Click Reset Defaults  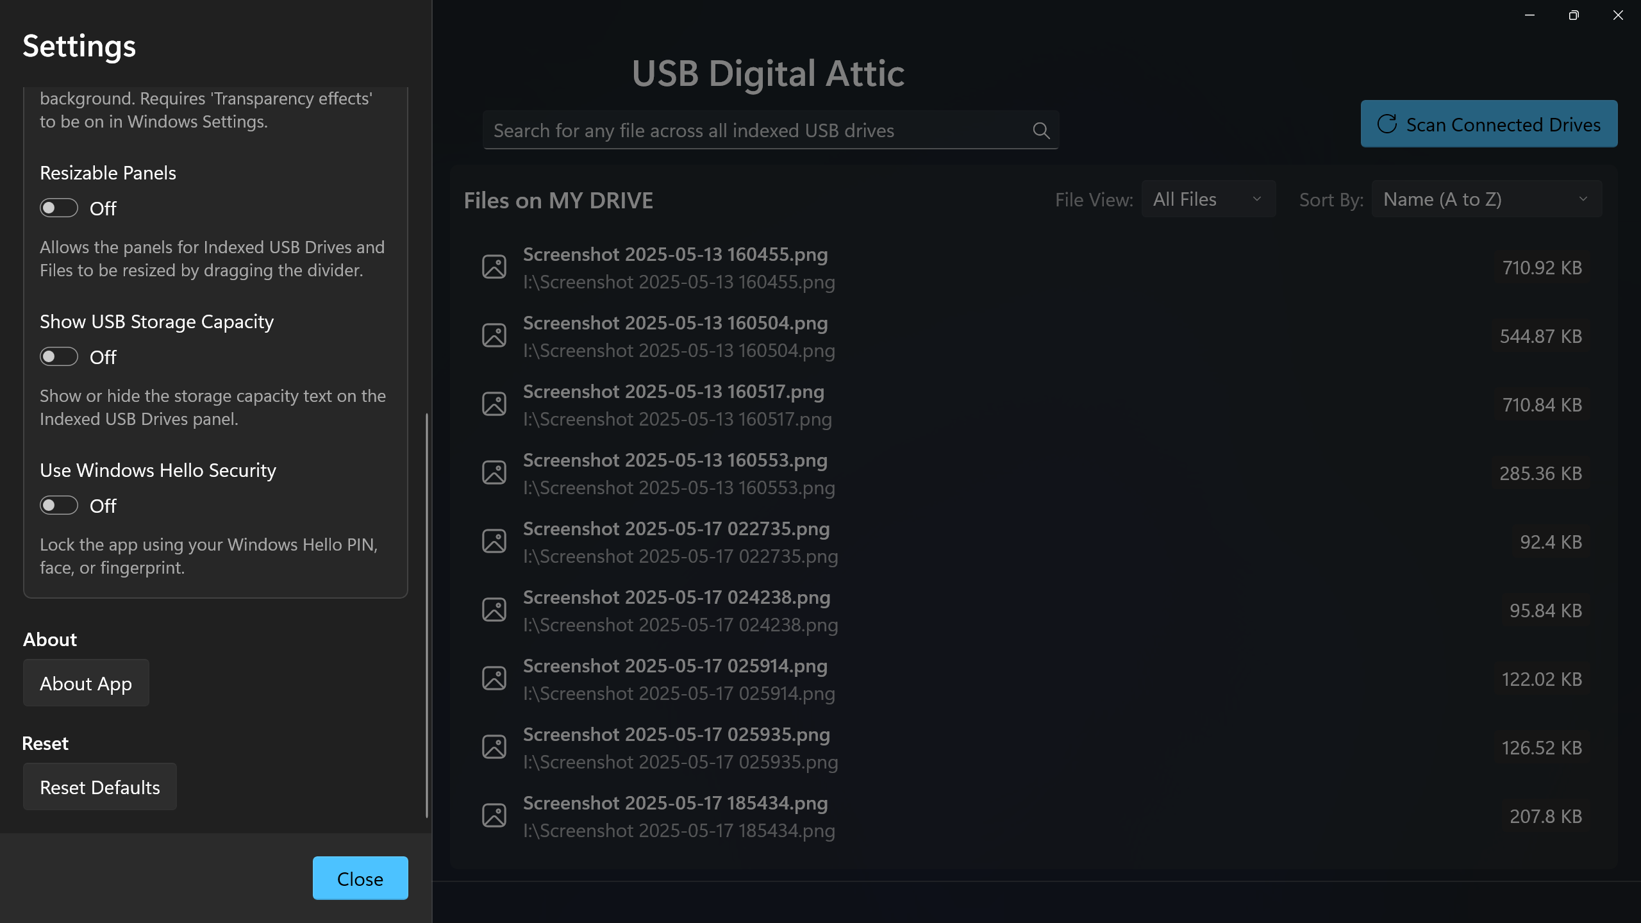[x=99, y=786]
